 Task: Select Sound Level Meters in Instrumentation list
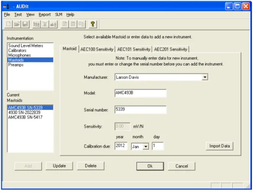point(30,46)
